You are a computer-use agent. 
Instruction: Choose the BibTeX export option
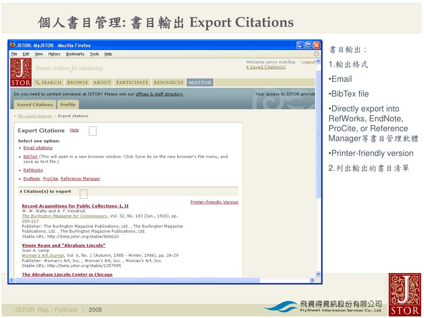[x=30, y=157]
